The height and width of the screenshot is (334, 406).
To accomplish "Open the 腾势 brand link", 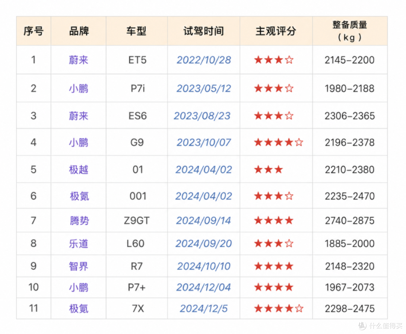I will pyautogui.click(x=79, y=221).
